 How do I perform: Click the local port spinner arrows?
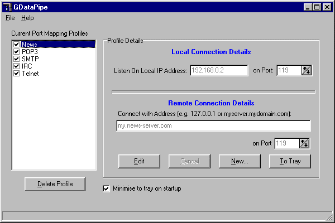pyautogui.click(x=307, y=70)
